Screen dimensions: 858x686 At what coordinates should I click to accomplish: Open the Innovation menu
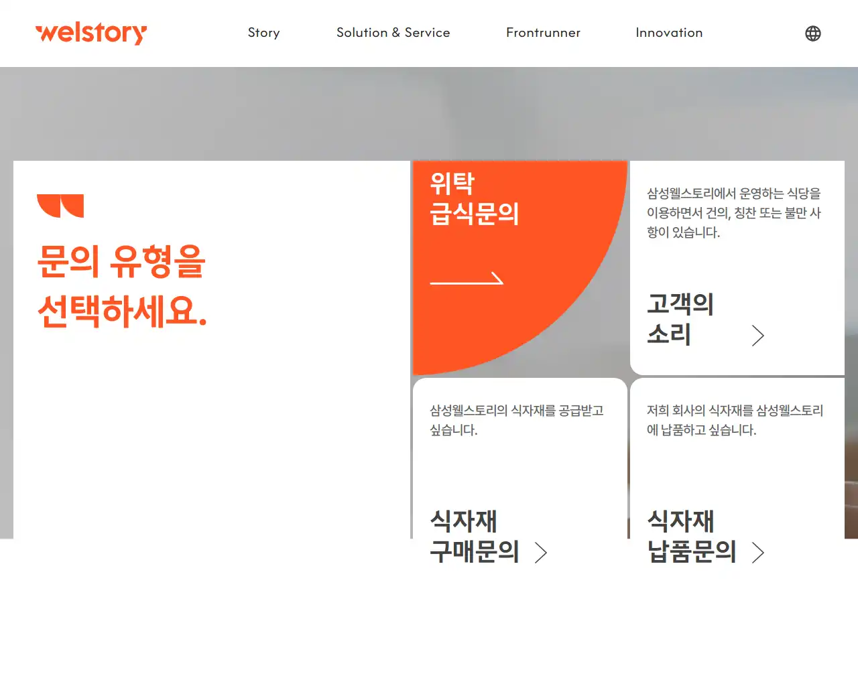point(669,33)
